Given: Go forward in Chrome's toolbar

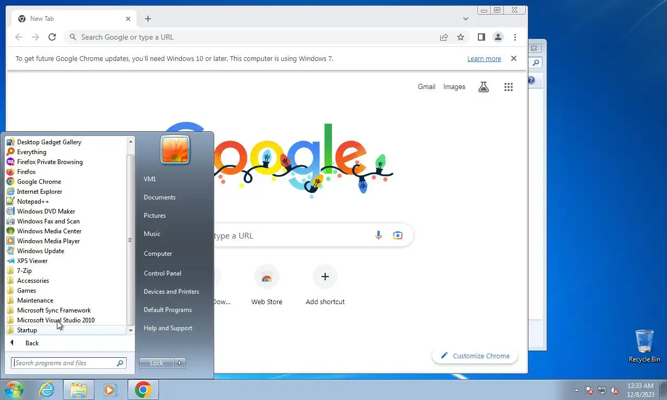Looking at the screenshot, I should pos(35,37).
